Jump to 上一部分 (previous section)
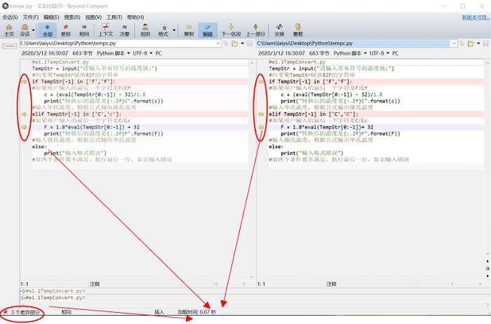Image resolution: width=491 pixels, height=324 pixels. point(257,29)
